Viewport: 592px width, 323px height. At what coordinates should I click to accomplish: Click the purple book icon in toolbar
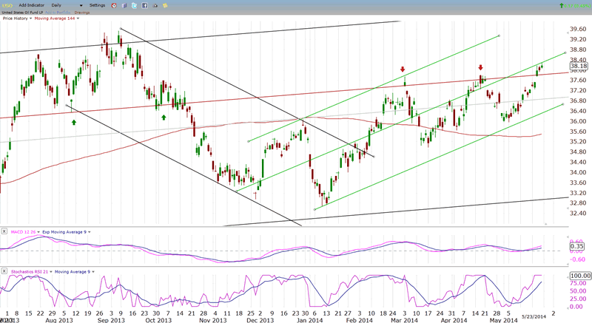pos(124,5)
